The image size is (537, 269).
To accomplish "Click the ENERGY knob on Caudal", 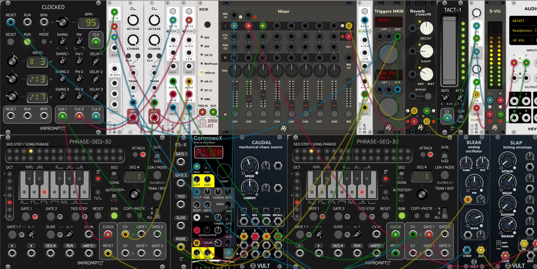I will [x=249, y=187].
